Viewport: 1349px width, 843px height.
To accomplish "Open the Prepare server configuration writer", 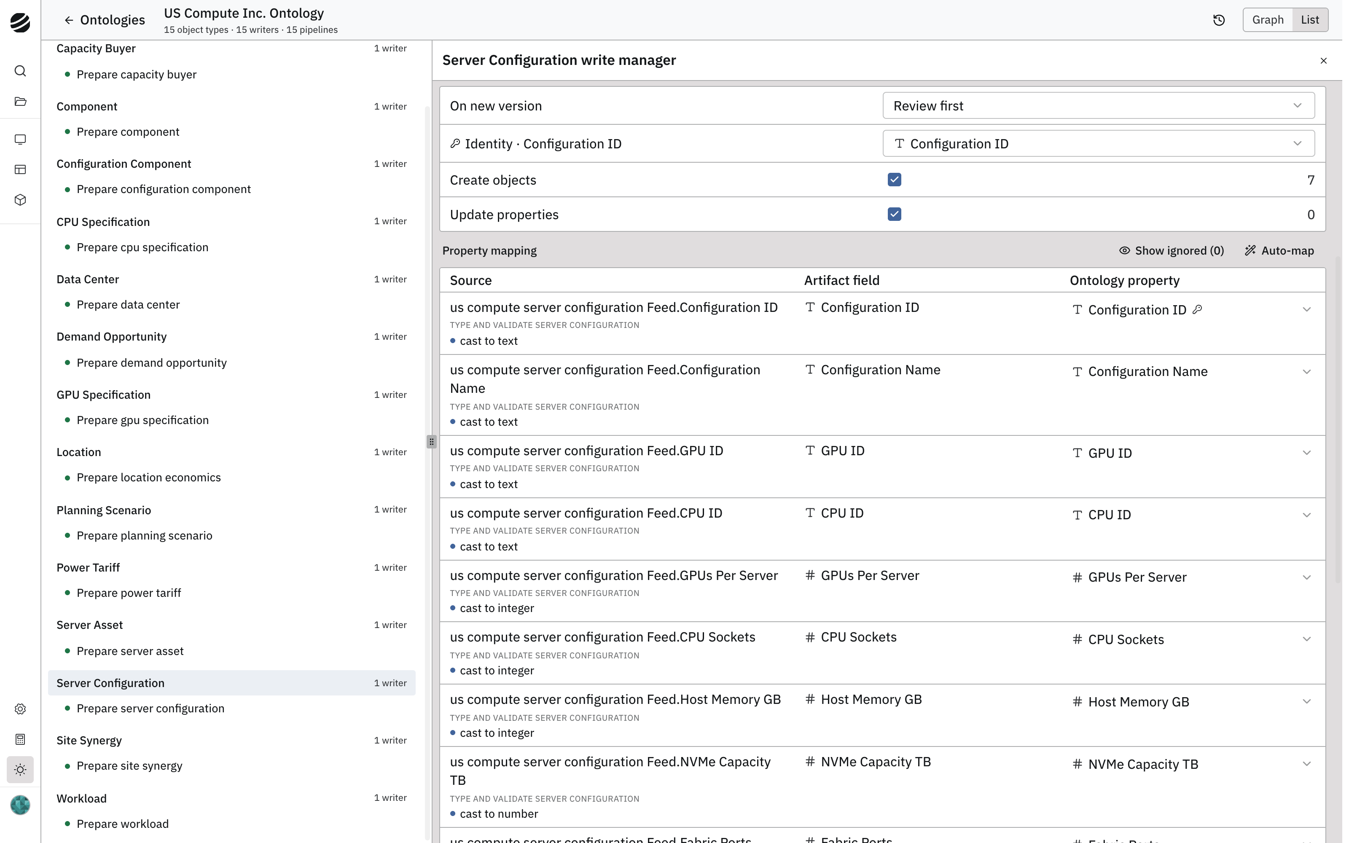I will (x=150, y=709).
